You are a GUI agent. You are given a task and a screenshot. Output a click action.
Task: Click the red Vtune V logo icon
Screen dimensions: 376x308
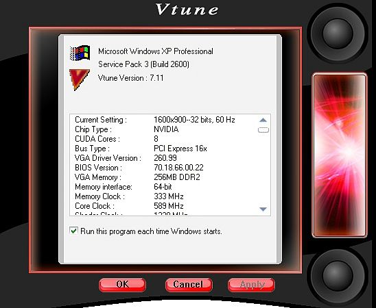pos(80,79)
